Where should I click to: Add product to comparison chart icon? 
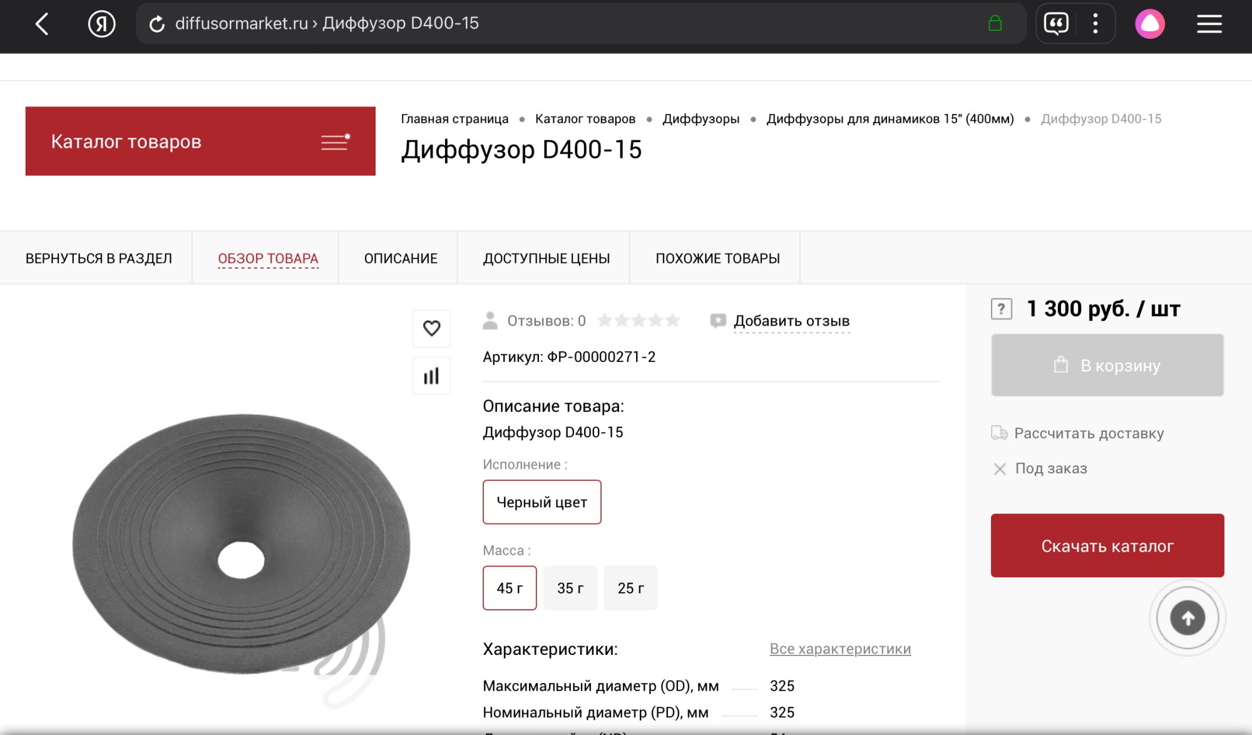[431, 376]
